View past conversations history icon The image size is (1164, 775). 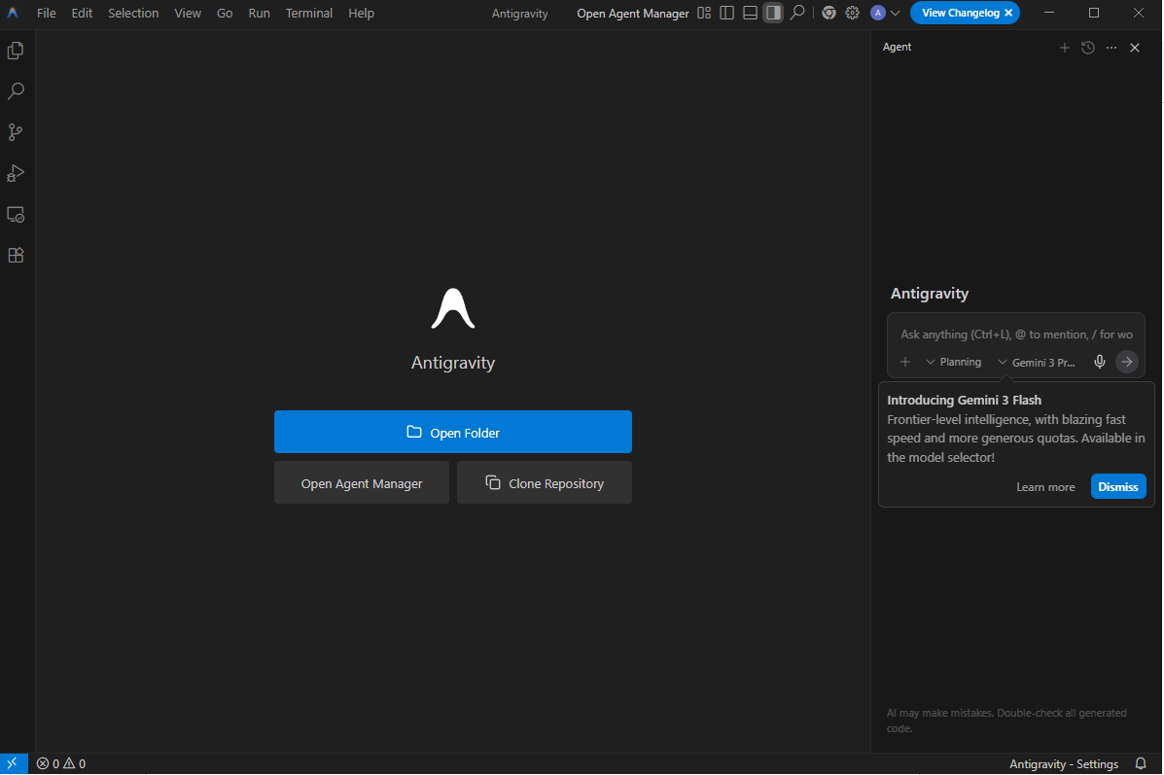(1088, 48)
